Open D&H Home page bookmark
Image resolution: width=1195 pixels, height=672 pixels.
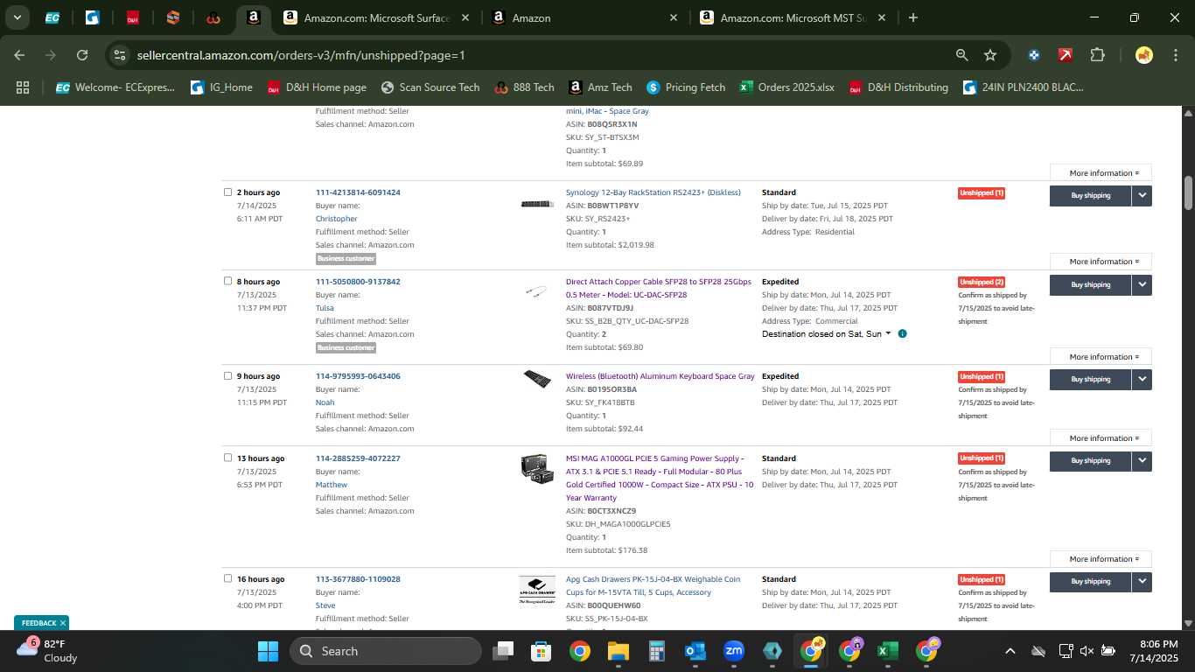coord(316,87)
